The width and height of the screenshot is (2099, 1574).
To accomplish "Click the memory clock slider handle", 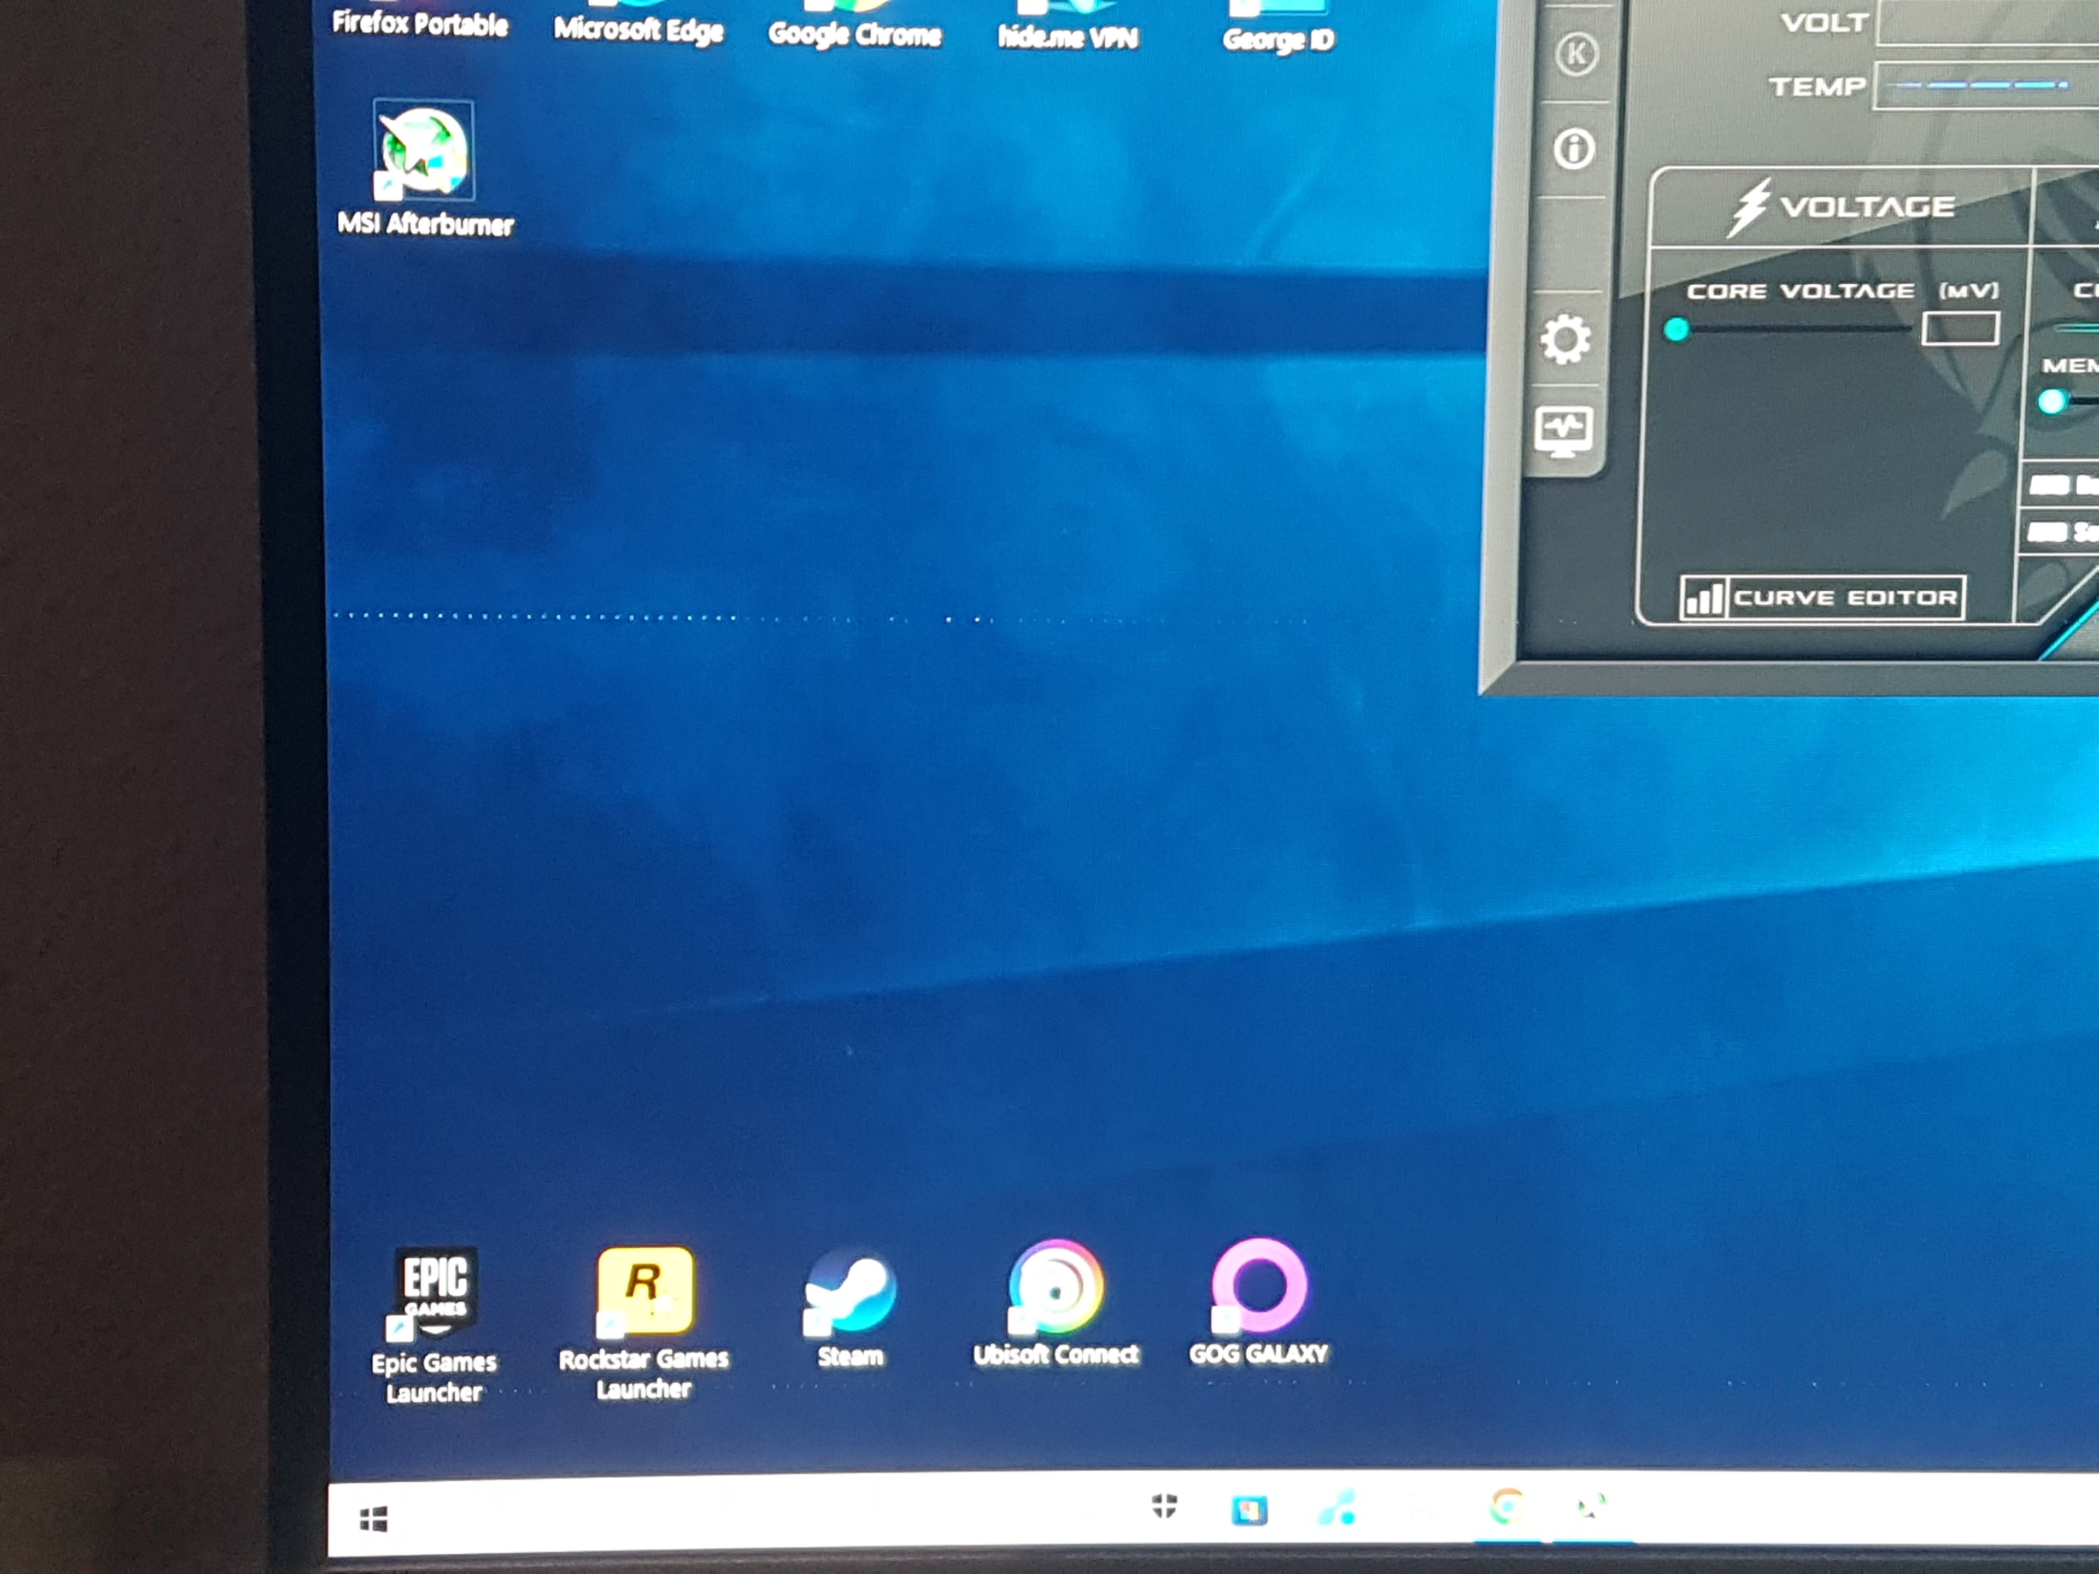I will click(x=2051, y=401).
